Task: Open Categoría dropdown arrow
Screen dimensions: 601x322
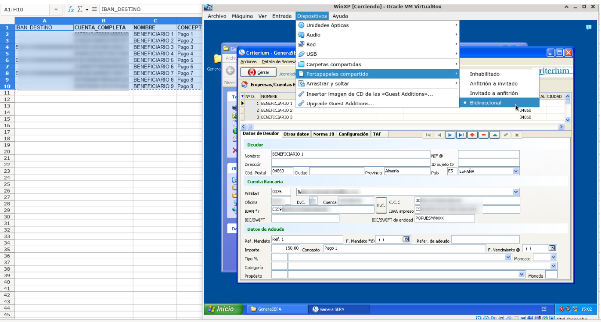Action: click(x=553, y=266)
